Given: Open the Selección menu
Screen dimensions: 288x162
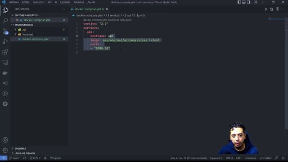Looking at the screenshot, I should click(38, 2).
